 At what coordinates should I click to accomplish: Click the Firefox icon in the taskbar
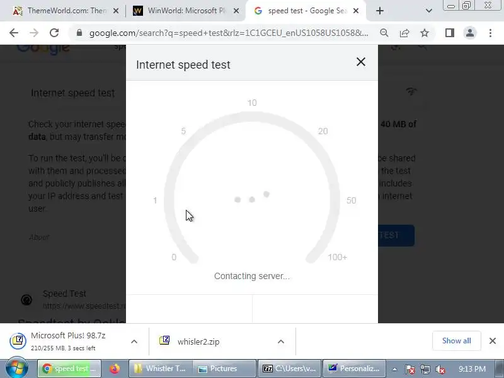115,369
